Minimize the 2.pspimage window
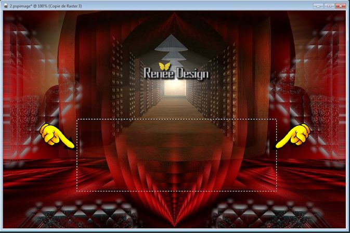Image resolution: width=350 pixels, height=233 pixels. (318, 6)
